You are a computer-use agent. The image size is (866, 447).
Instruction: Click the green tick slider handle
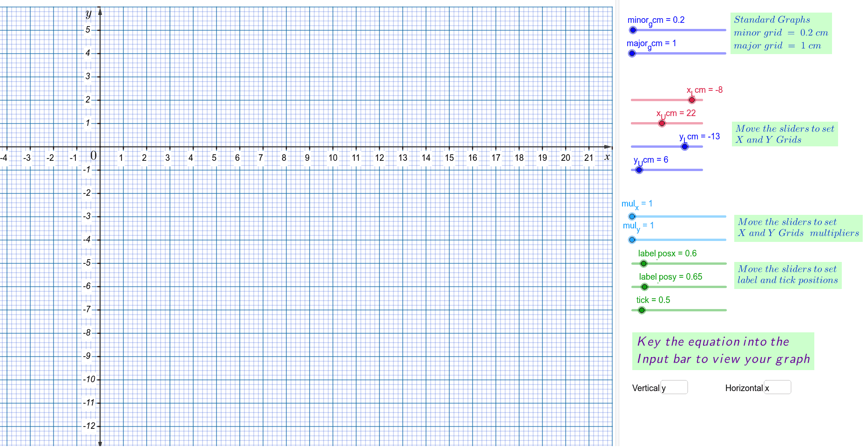pyautogui.click(x=642, y=310)
